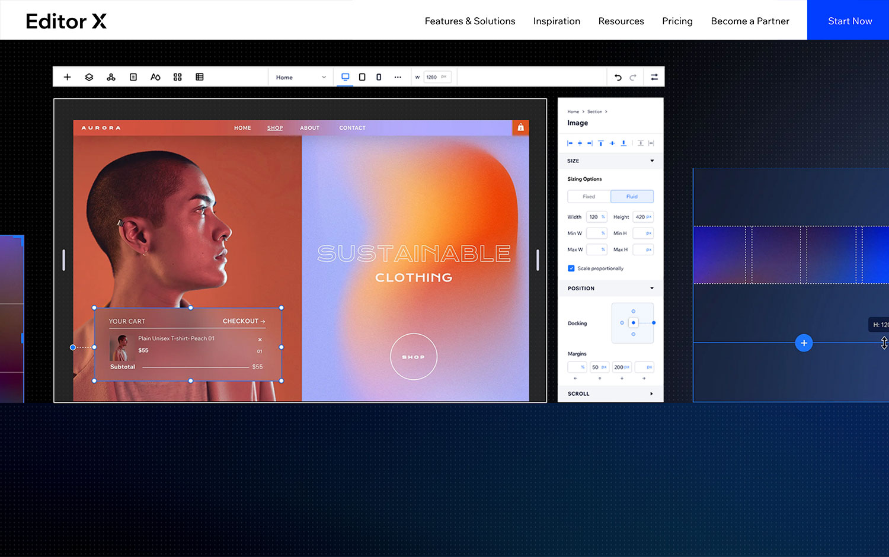Open the Layers panel icon

89,76
